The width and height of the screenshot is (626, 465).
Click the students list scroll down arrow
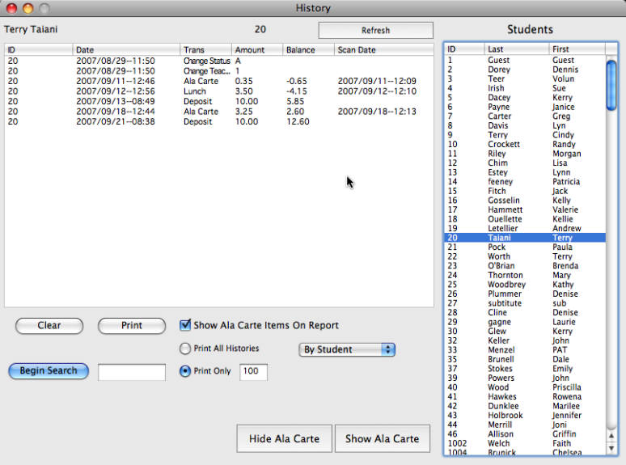pos(611,448)
